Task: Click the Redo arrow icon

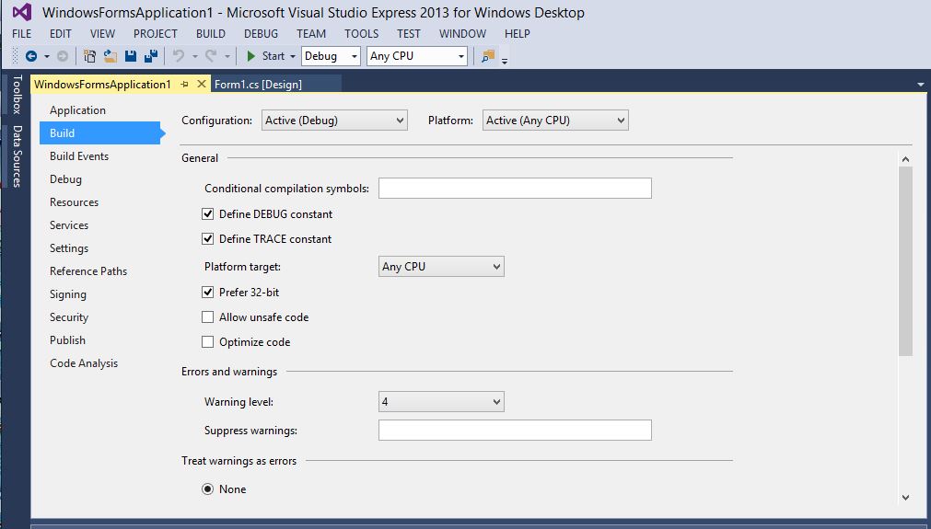Action: pyautogui.click(x=210, y=56)
